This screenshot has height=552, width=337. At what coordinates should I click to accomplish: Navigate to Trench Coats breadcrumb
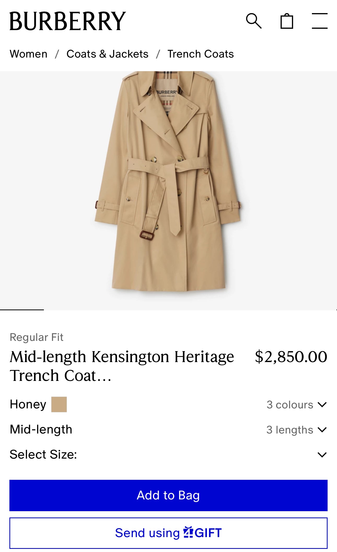tap(200, 54)
